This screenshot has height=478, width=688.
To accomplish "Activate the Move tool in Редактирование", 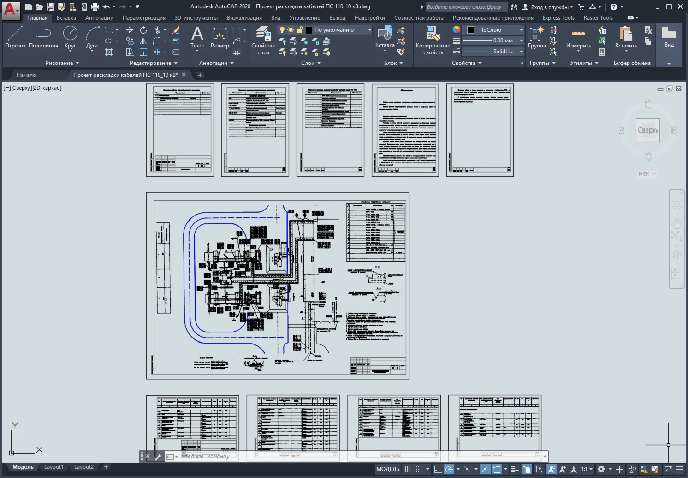I will point(130,30).
